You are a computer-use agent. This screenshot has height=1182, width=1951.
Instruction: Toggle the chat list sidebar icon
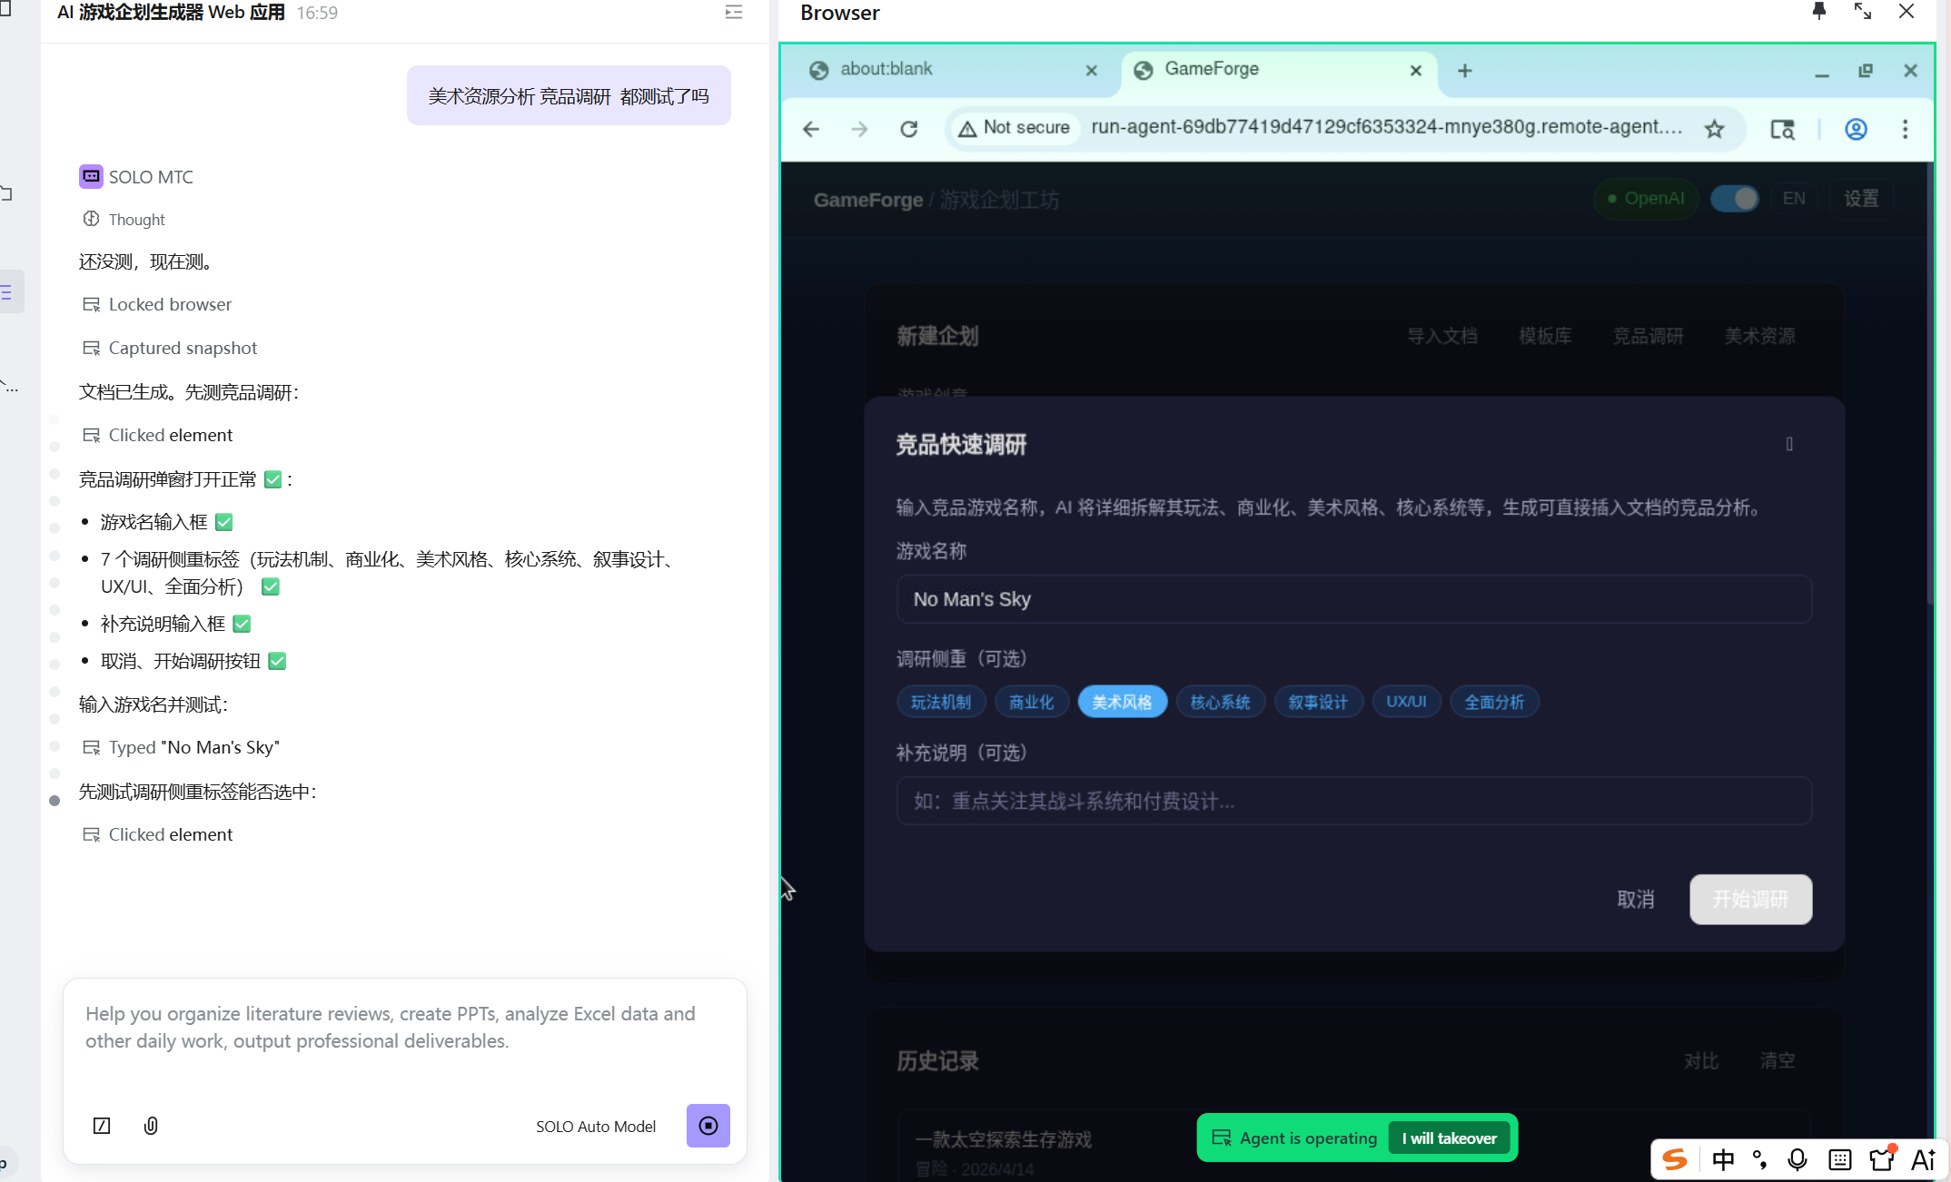click(734, 13)
